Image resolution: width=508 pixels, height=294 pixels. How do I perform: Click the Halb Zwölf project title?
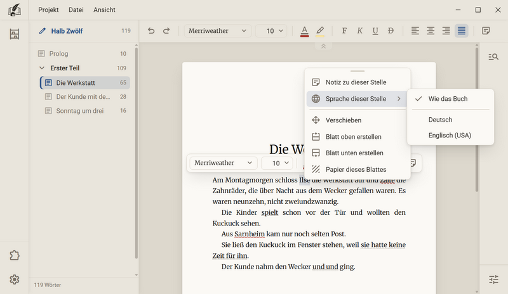click(67, 31)
